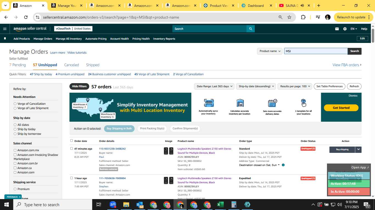The height and width of the screenshot is (210, 375).
Task: Click the Get Started banner button
Action: [341, 108]
